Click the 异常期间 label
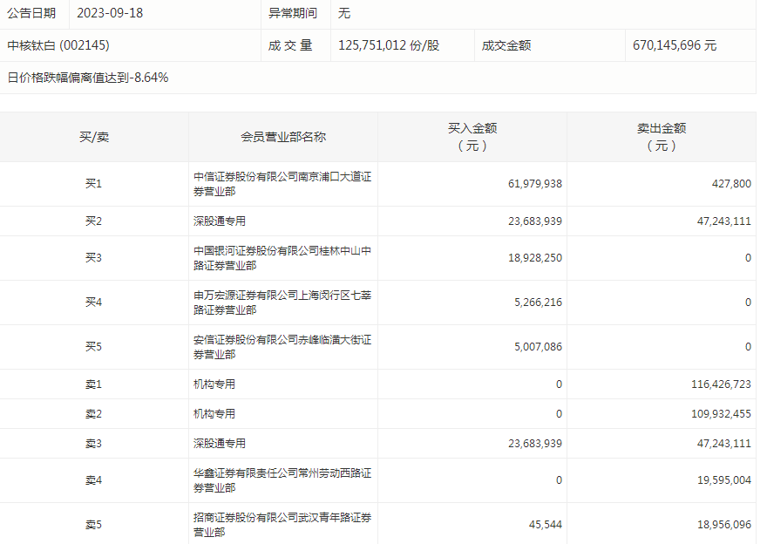This screenshot has height=544, width=767. (293, 13)
